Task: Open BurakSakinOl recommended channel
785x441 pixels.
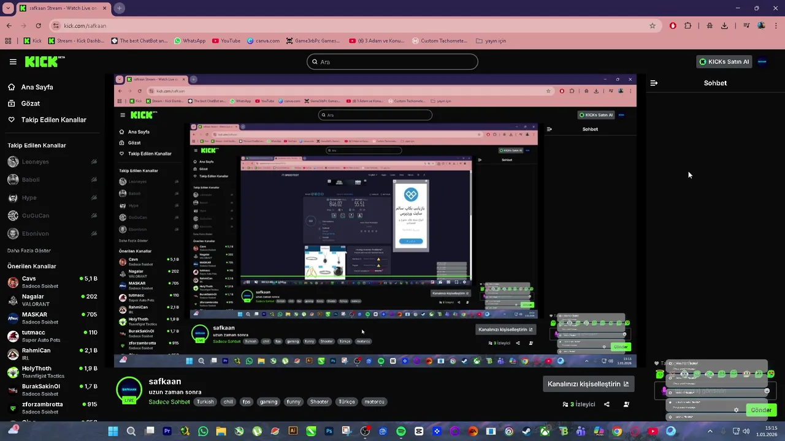Action: tap(52, 390)
